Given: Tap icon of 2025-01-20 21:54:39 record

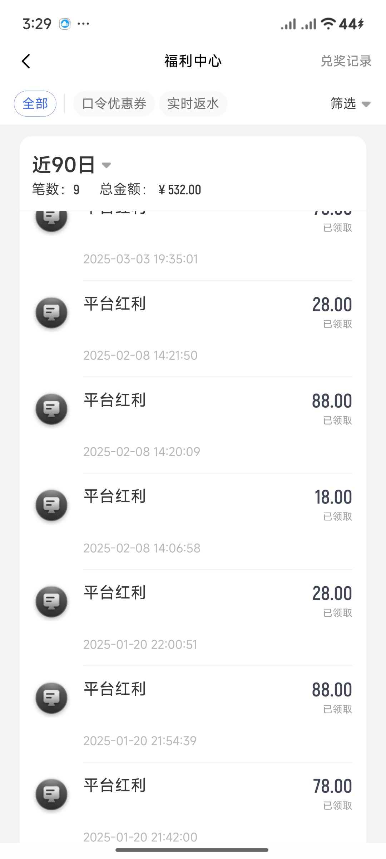Looking at the screenshot, I should [51, 698].
